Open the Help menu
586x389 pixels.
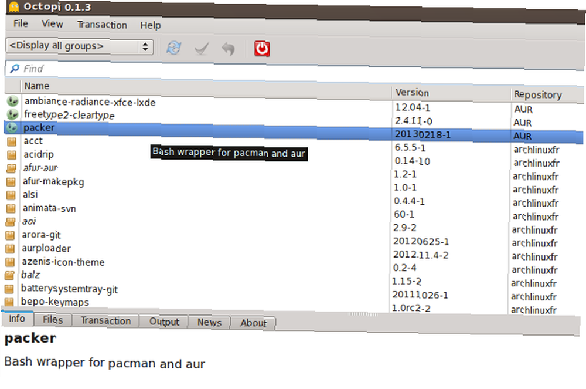(151, 25)
